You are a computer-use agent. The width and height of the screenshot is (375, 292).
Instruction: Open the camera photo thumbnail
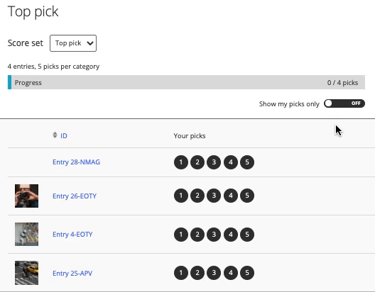tap(26, 196)
